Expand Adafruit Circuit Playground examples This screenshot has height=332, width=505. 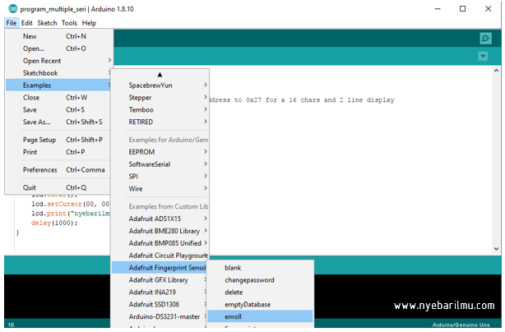pyautogui.click(x=160, y=256)
